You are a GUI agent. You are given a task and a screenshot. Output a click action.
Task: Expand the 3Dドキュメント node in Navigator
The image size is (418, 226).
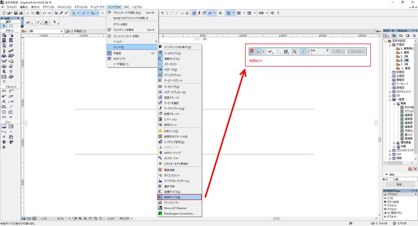pos(390,92)
